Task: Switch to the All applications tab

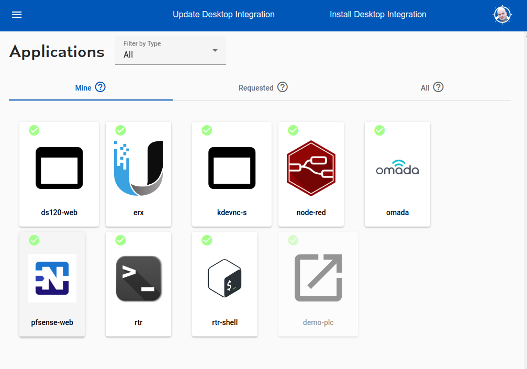Action: (425, 88)
